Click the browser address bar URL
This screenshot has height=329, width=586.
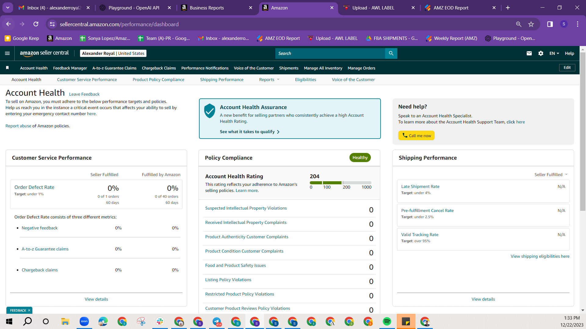pyautogui.click(x=119, y=24)
